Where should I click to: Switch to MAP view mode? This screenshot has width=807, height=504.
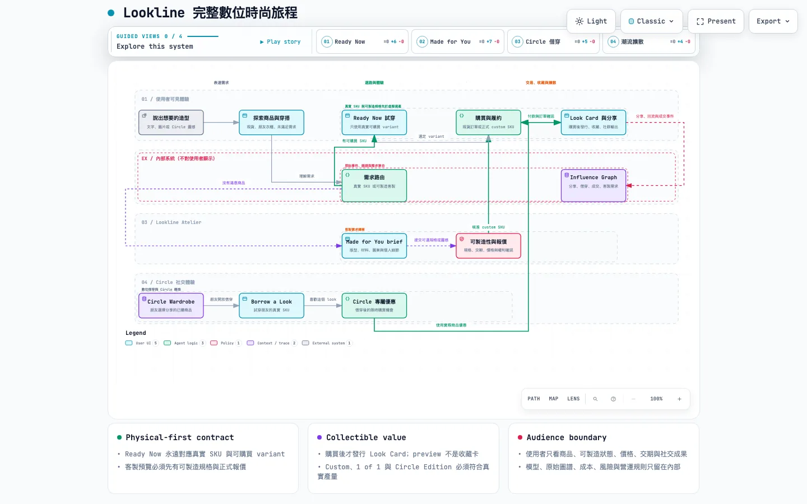click(x=554, y=399)
